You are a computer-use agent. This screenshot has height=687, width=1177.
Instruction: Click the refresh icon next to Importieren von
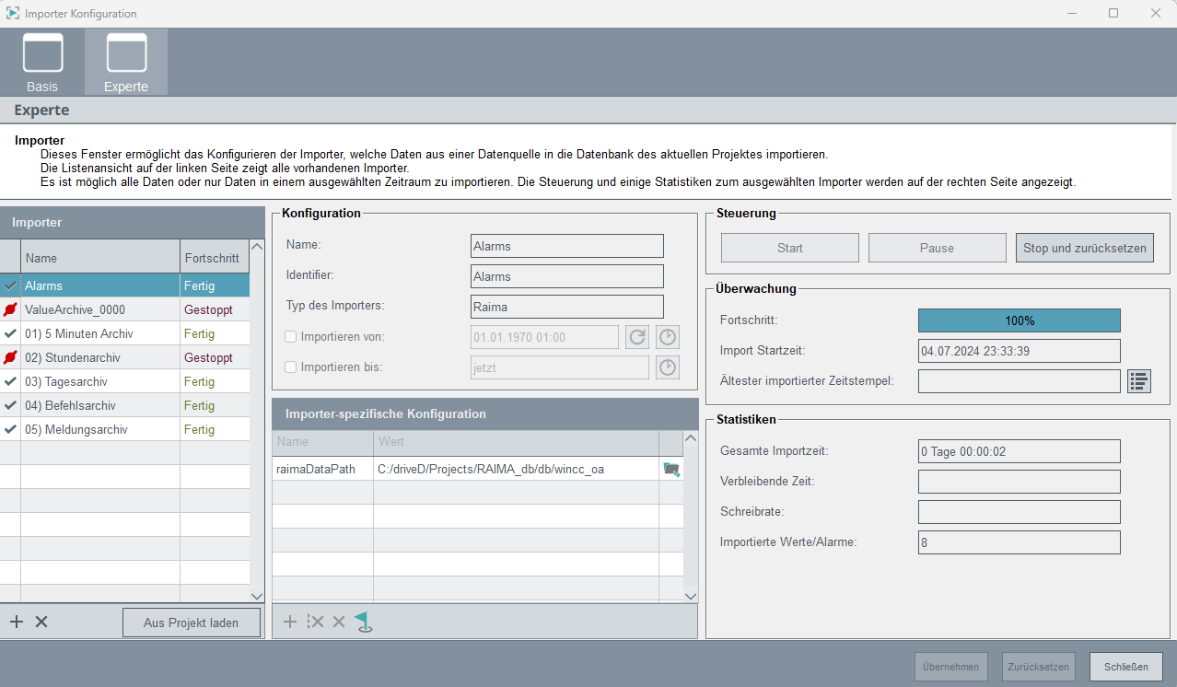click(637, 337)
